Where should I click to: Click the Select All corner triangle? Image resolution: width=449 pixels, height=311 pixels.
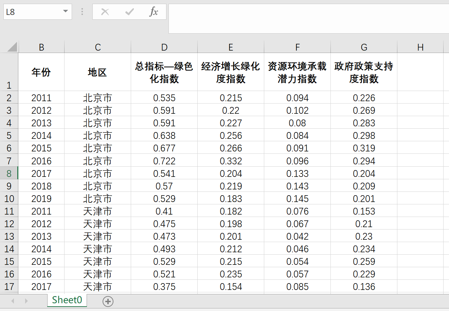coord(12,47)
